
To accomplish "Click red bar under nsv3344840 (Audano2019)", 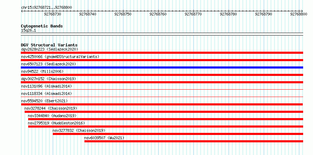I will tap(166, 119).
